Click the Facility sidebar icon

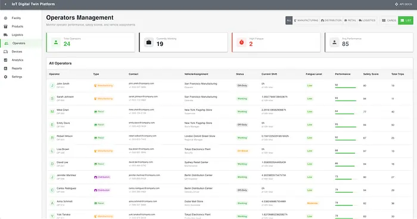coord(5,18)
